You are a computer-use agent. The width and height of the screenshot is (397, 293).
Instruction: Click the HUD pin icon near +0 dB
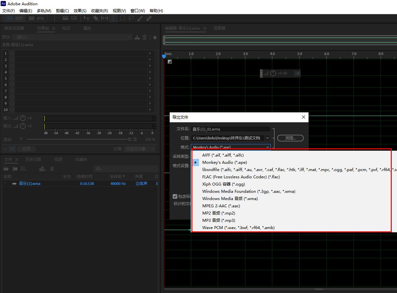coord(297,73)
